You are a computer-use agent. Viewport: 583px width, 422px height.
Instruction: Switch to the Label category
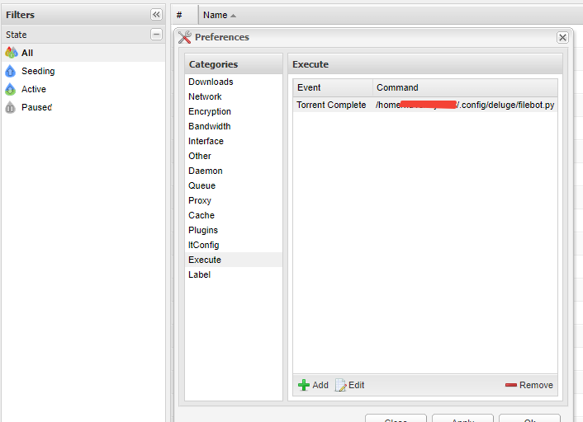[x=199, y=274]
